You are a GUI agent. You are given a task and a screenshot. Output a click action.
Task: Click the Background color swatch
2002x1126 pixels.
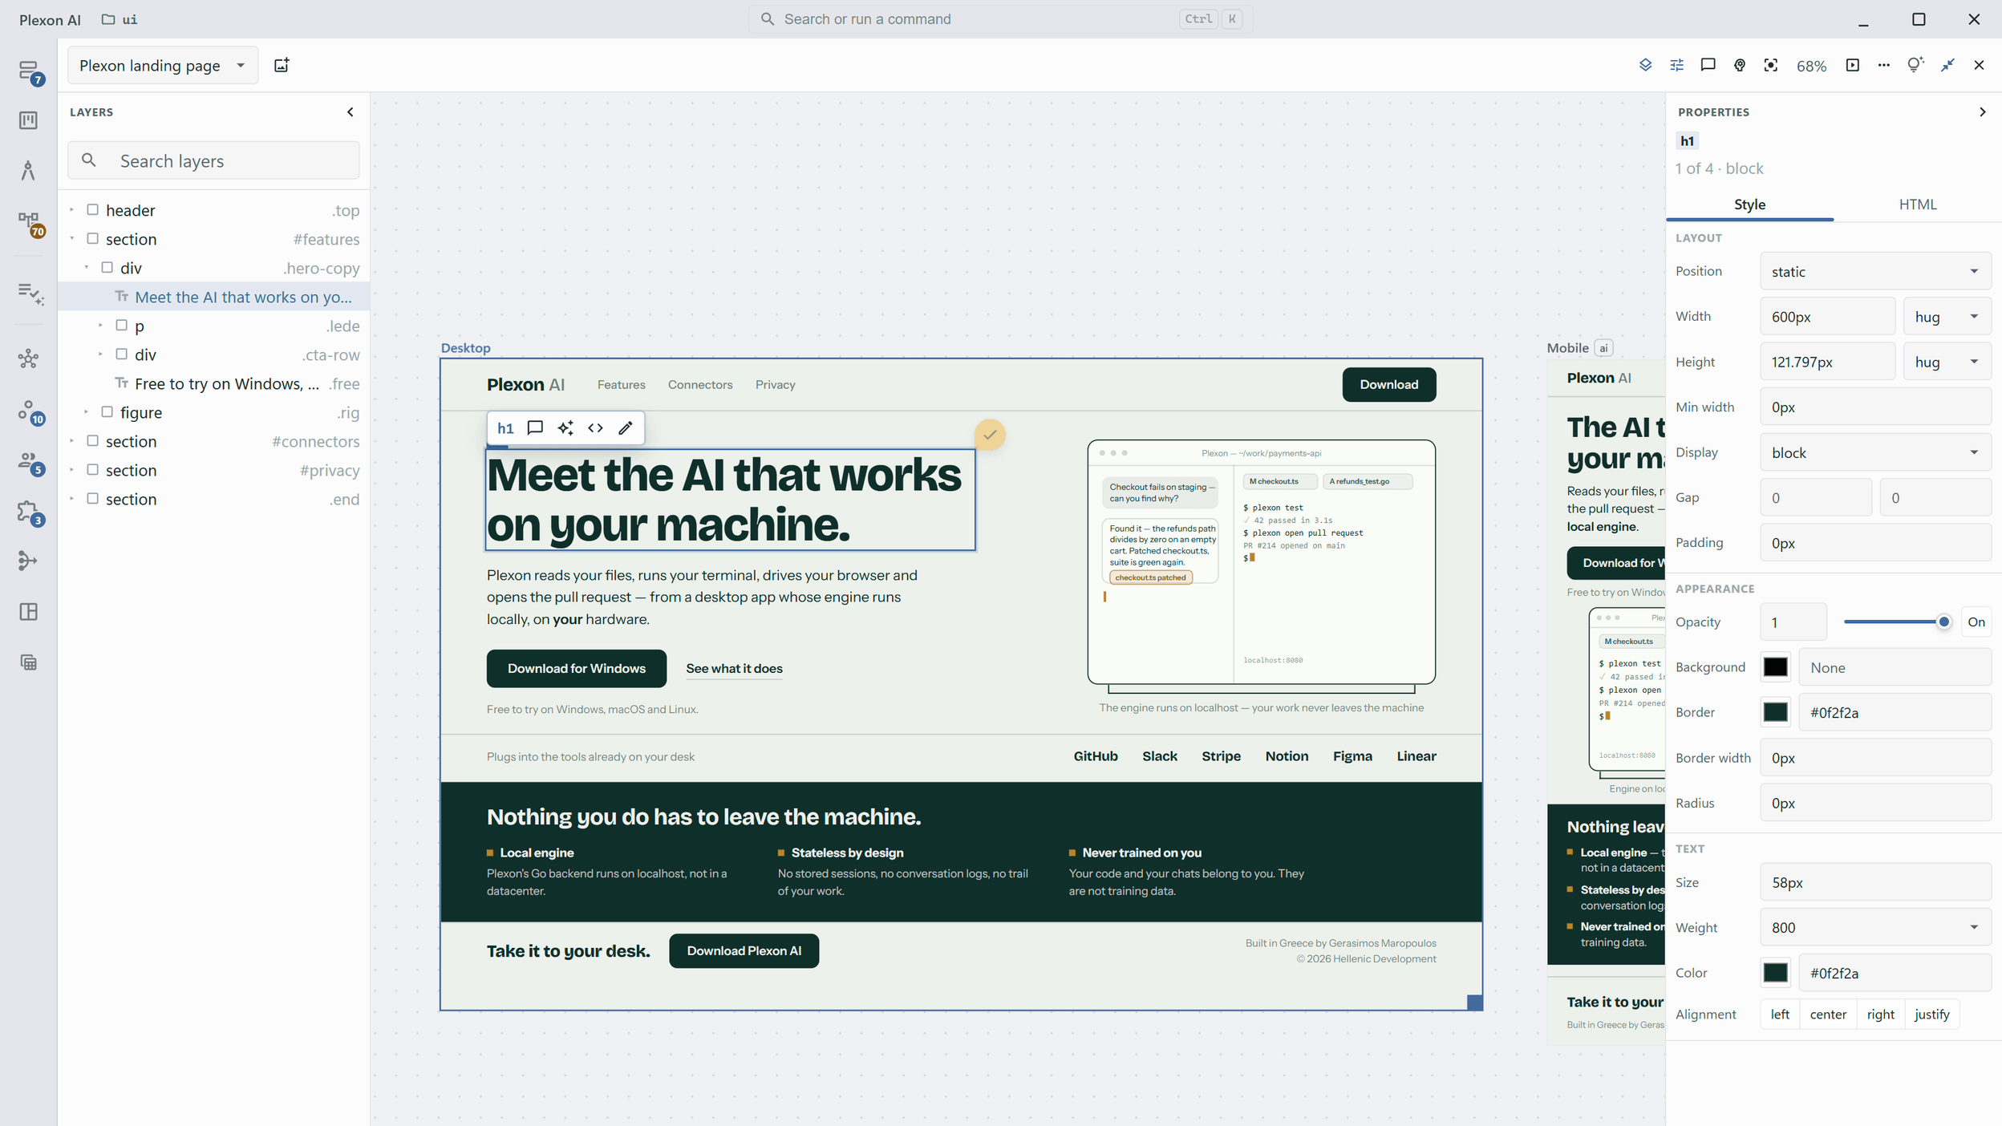1775,667
